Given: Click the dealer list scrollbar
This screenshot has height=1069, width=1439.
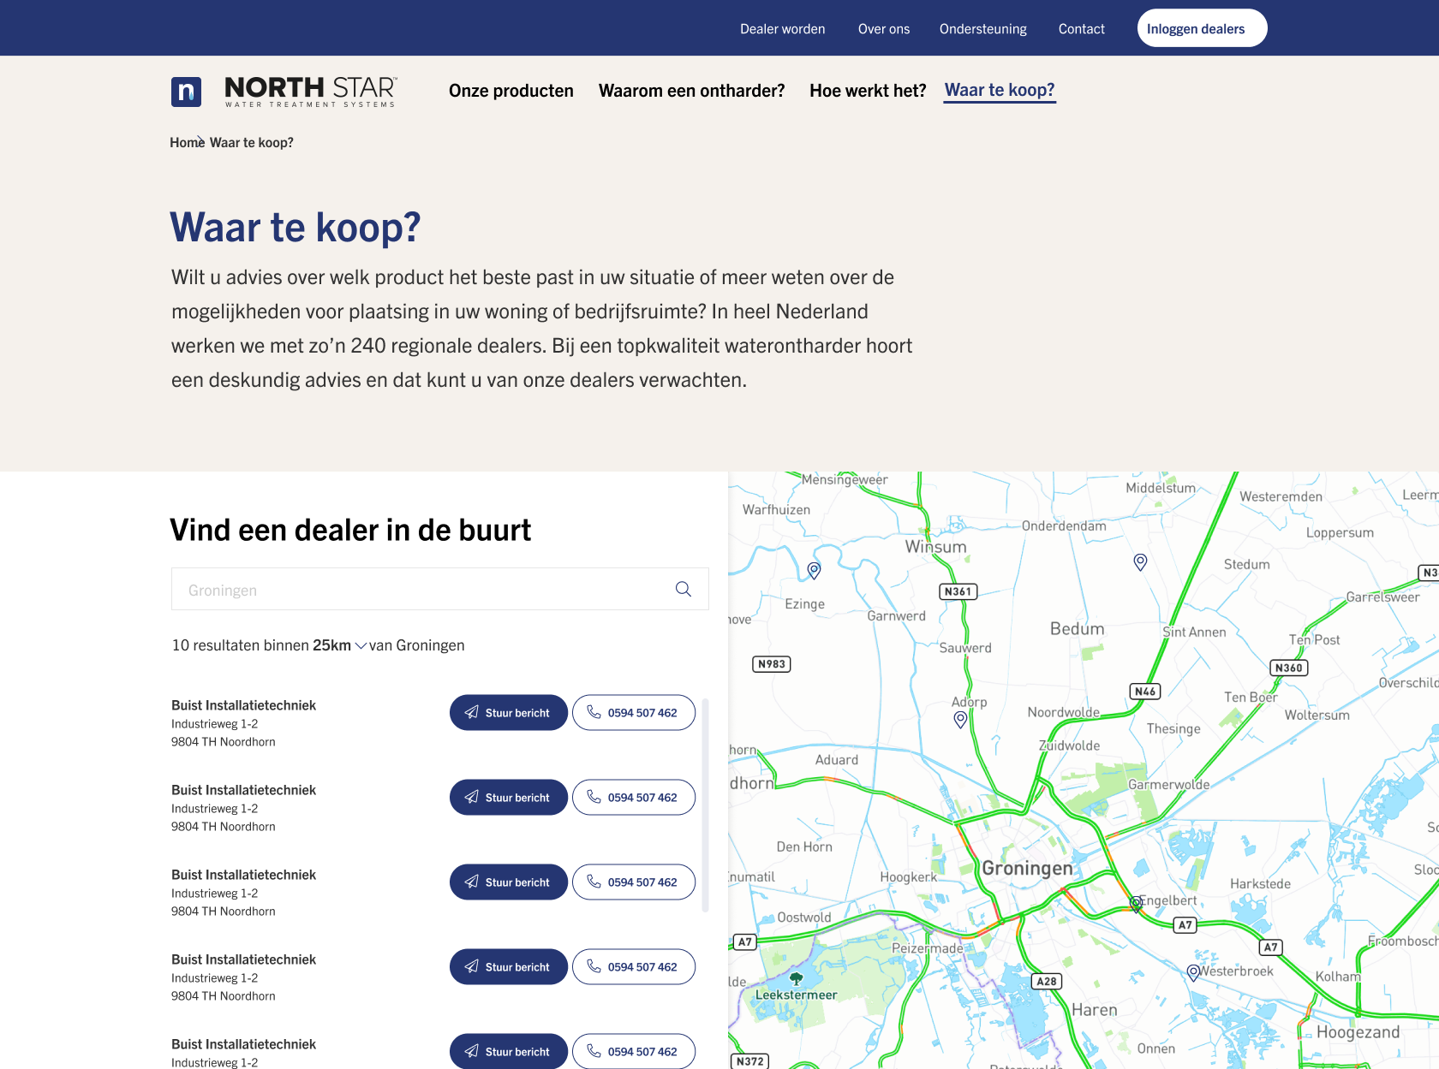Looking at the screenshot, I should (x=705, y=805).
